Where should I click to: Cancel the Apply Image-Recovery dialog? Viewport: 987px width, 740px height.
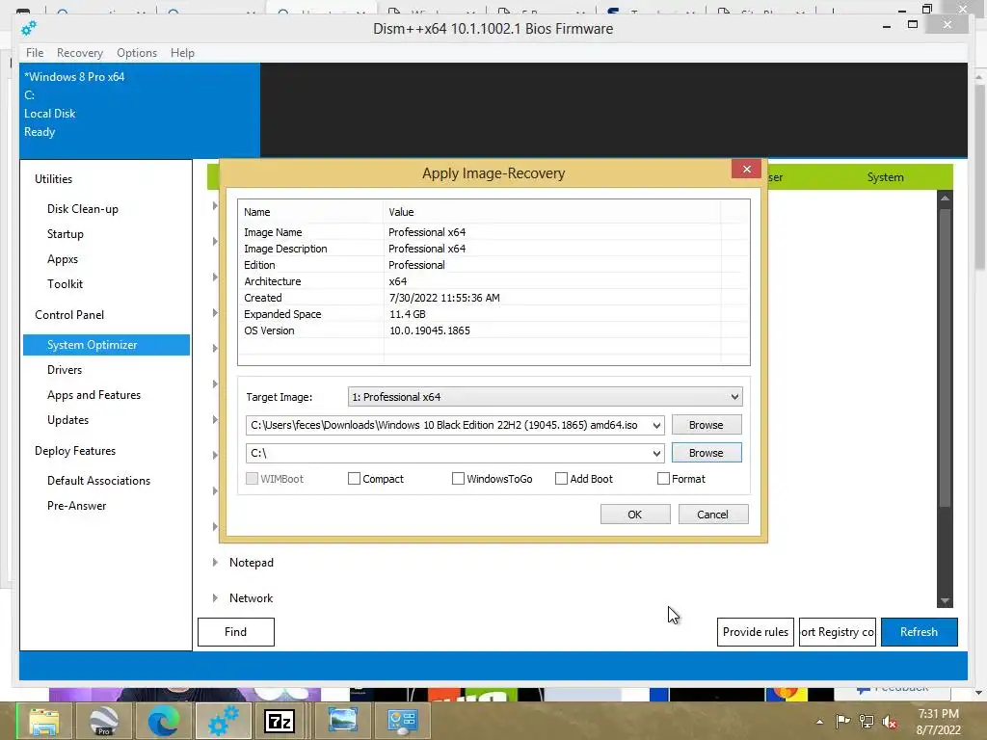[x=713, y=515]
